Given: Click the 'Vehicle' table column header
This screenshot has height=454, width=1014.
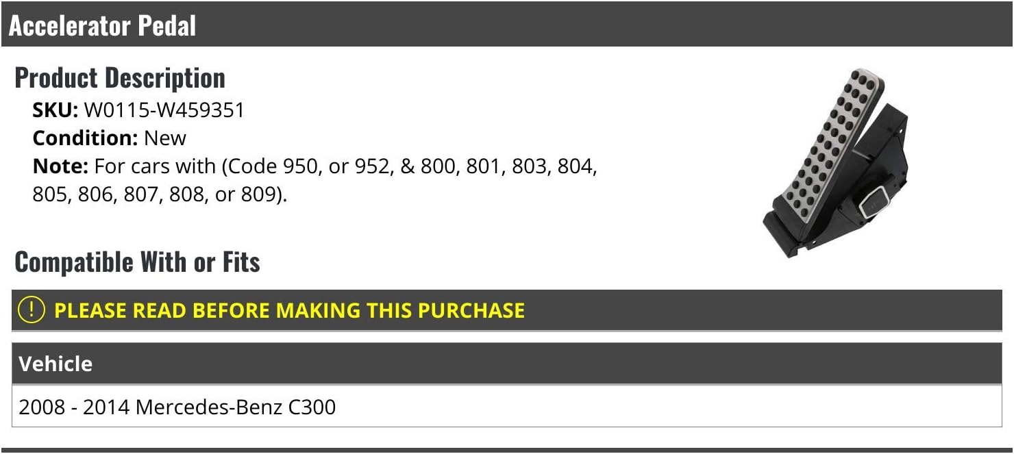Looking at the screenshot, I should click(x=55, y=364).
